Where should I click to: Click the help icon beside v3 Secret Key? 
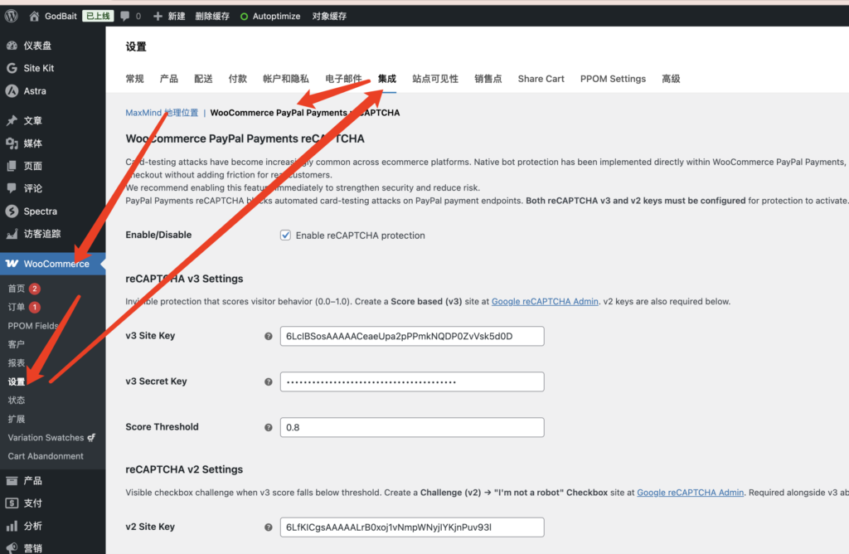point(268,382)
